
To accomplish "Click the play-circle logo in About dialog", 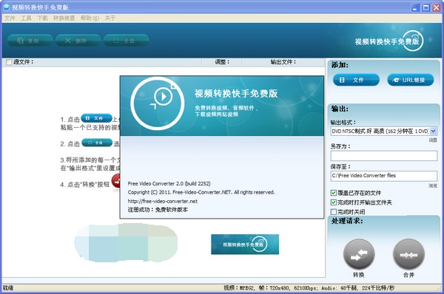I will (x=158, y=103).
